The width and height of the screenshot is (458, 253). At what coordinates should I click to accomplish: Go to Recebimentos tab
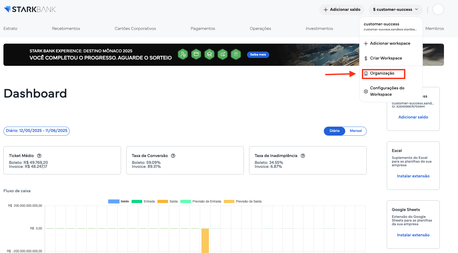tap(66, 29)
